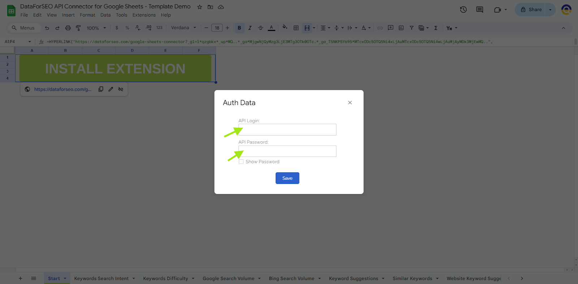Viewport: 578px width, 284px height.
Task: Open the Insert menu
Action: pos(68,15)
